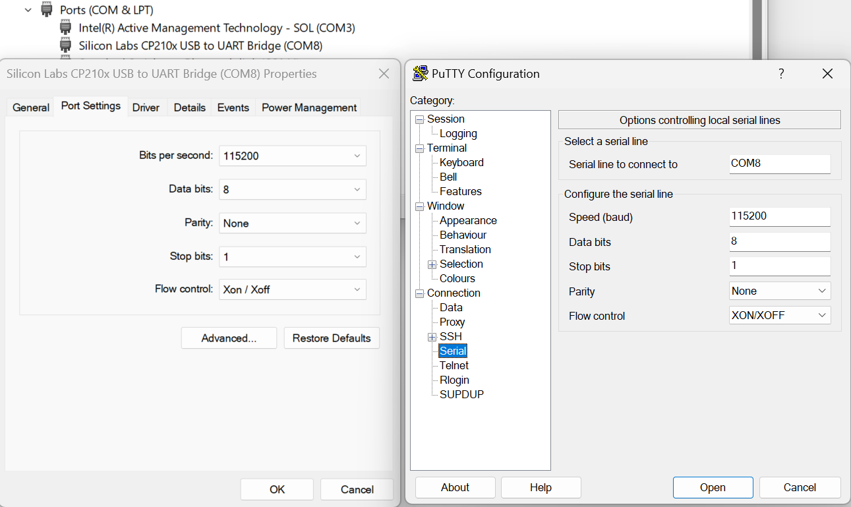Select Appearance in the category tree
Screen dimensions: 851x507
click(468, 221)
